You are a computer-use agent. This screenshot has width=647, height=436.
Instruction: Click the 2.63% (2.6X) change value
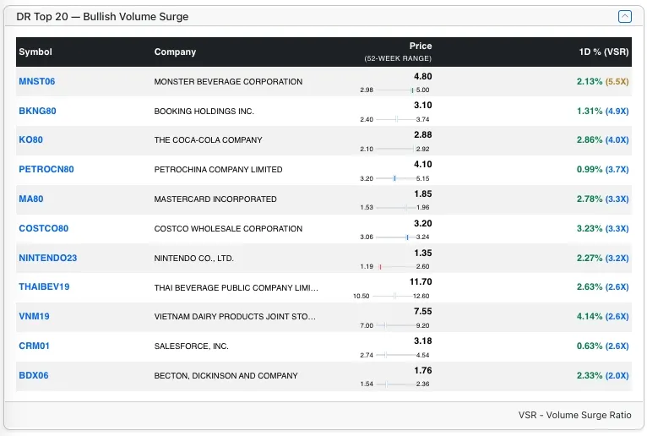603,287
